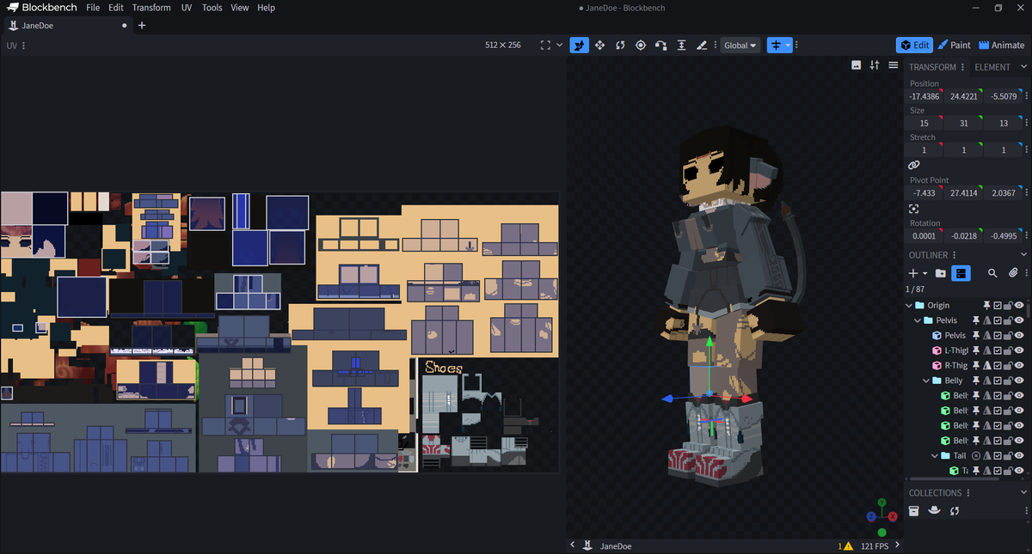1032x554 pixels.
Task: Click Size Y field value 31
Action: 964,124
